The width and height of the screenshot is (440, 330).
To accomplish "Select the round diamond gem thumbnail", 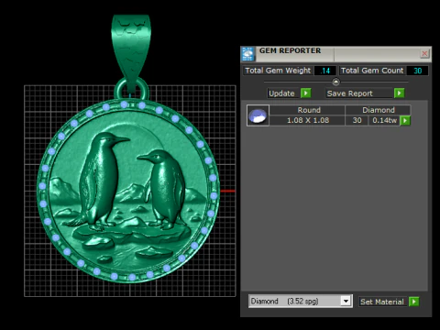I will click(258, 115).
